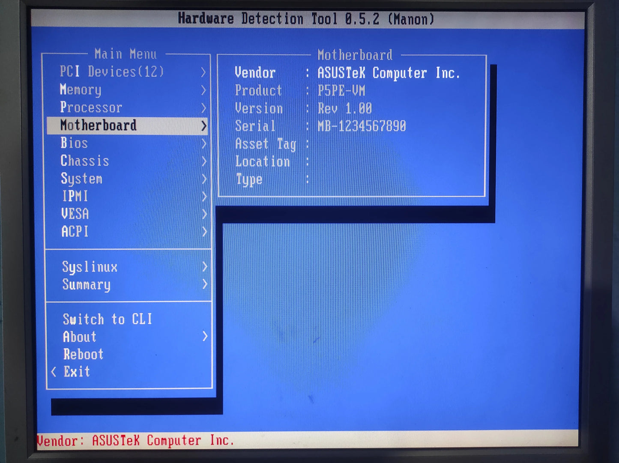
Task: Click the back arrow left of Exit
Action: tap(54, 372)
